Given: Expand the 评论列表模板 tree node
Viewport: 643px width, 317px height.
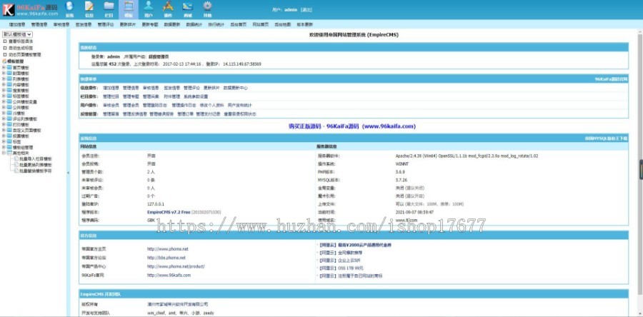Looking at the screenshot, I should [4, 119].
